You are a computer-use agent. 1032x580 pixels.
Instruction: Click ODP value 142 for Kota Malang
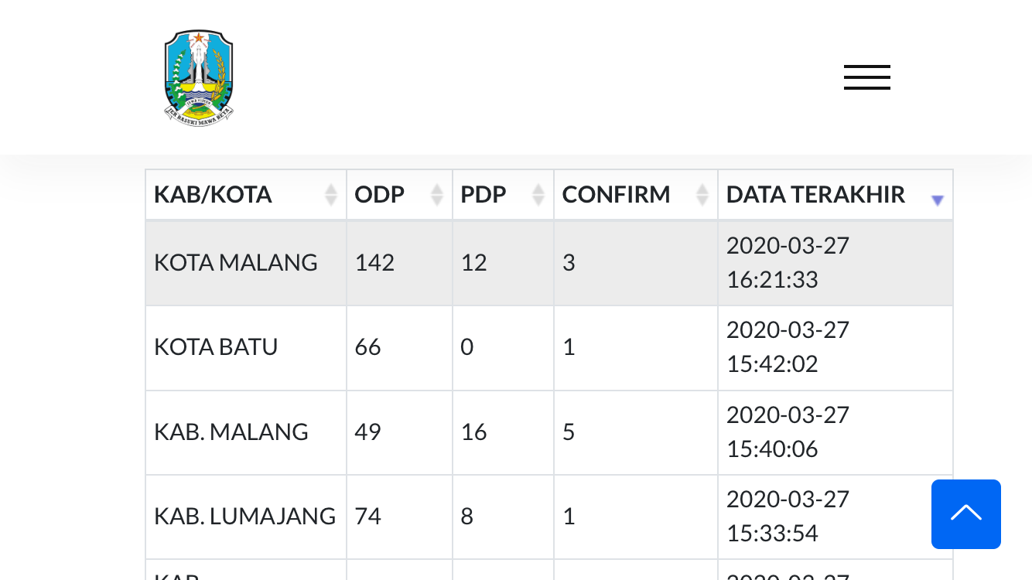(374, 263)
